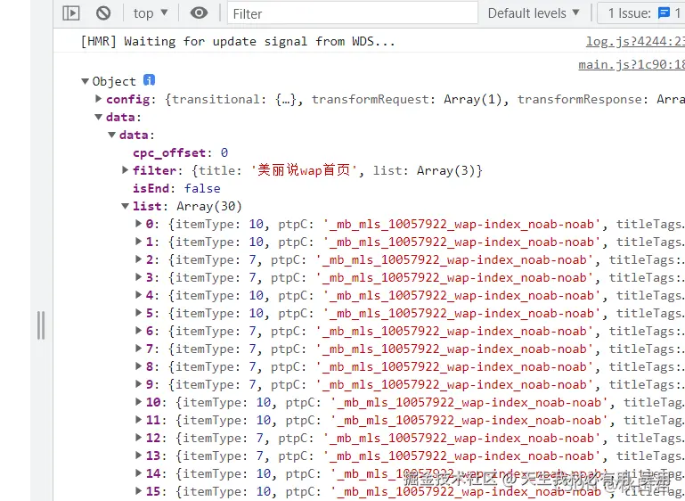Screen dimensions: 685x501
Task: Open the Default levels dropdown
Action: [x=534, y=13]
